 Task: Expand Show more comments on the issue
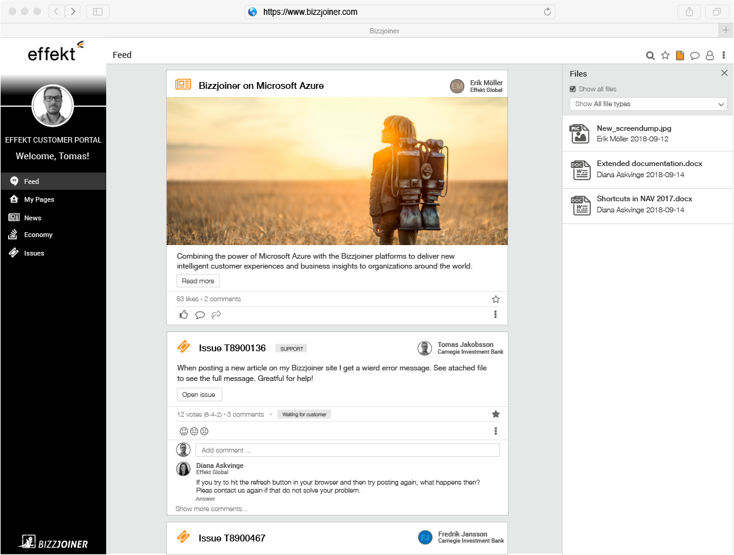coord(211,509)
